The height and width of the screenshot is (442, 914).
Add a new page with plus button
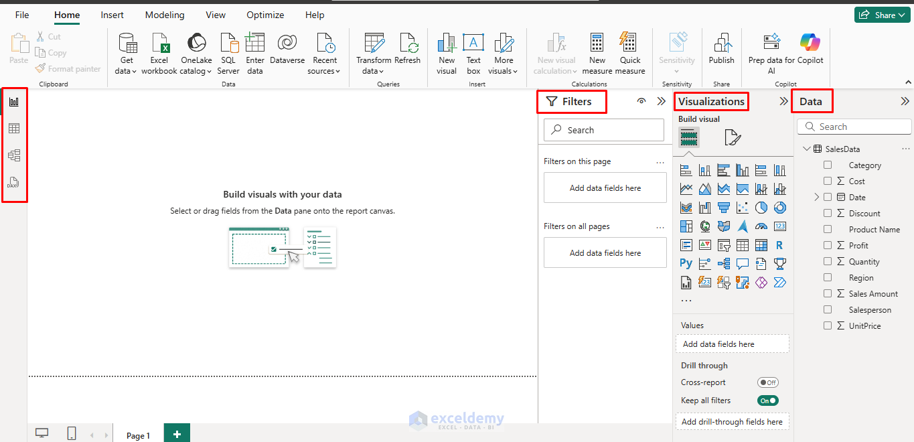[x=177, y=434]
